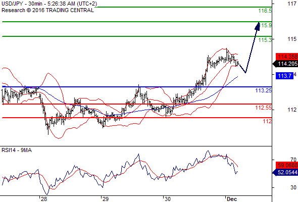
Task: Click the Trading Central research copyright text
Action: point(47,10)
